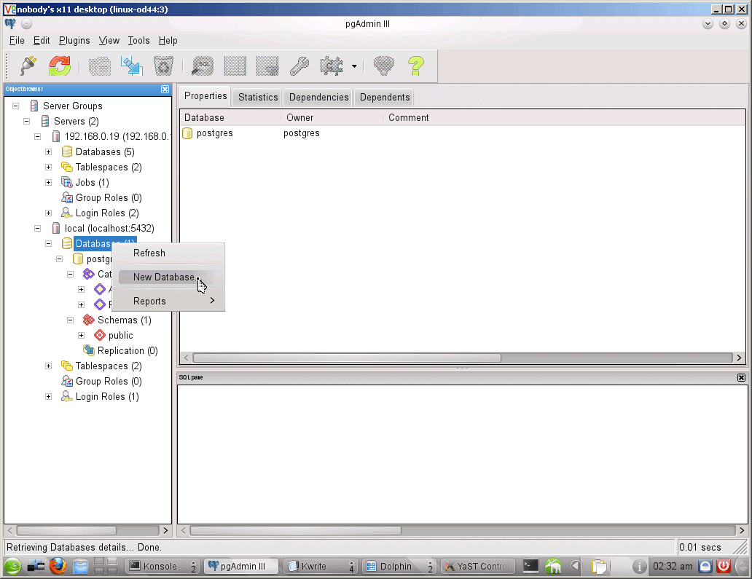This screenshot has width=752, height=579.
Task: Close the Object browser panel
Action: pyautogui.click(x=165, y=89)
